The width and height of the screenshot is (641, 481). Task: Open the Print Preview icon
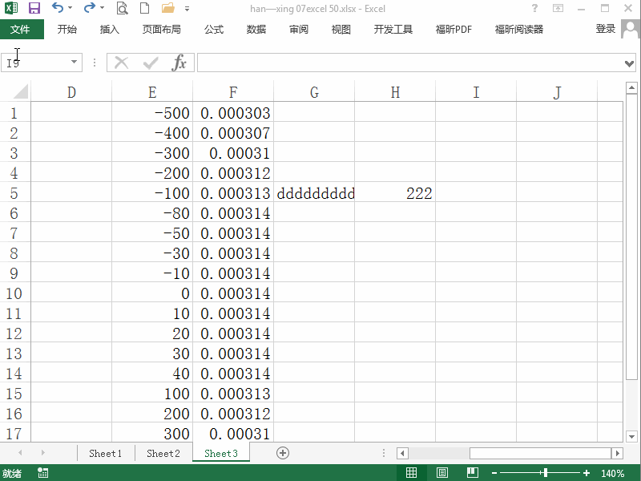click(x=122, y=8)
